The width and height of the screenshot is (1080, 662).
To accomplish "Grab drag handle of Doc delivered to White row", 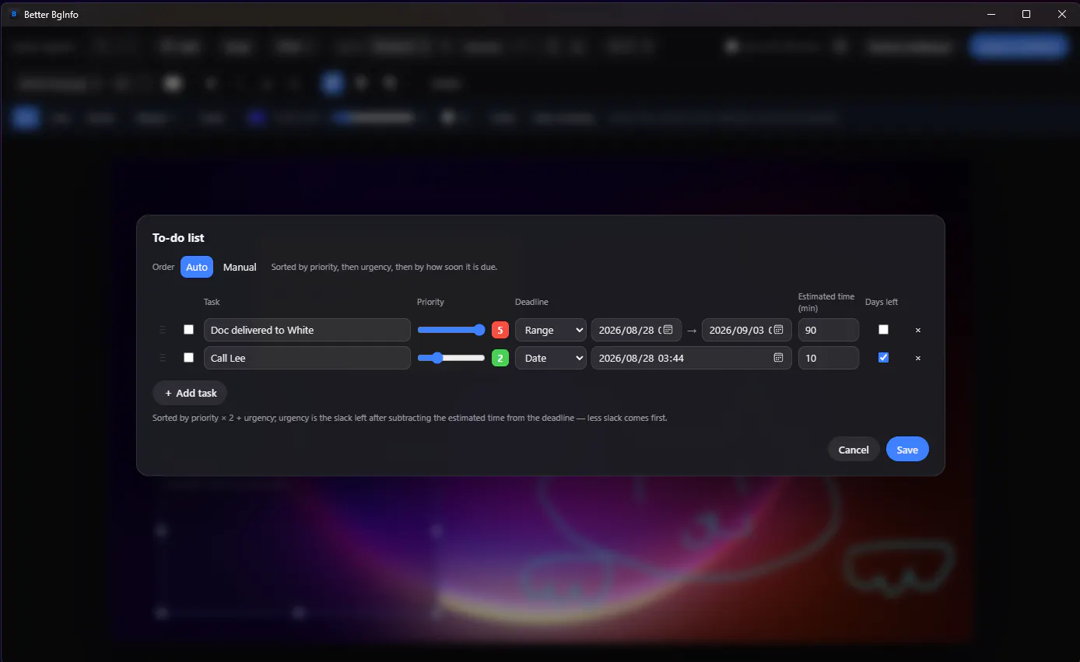I will (163, 330).
